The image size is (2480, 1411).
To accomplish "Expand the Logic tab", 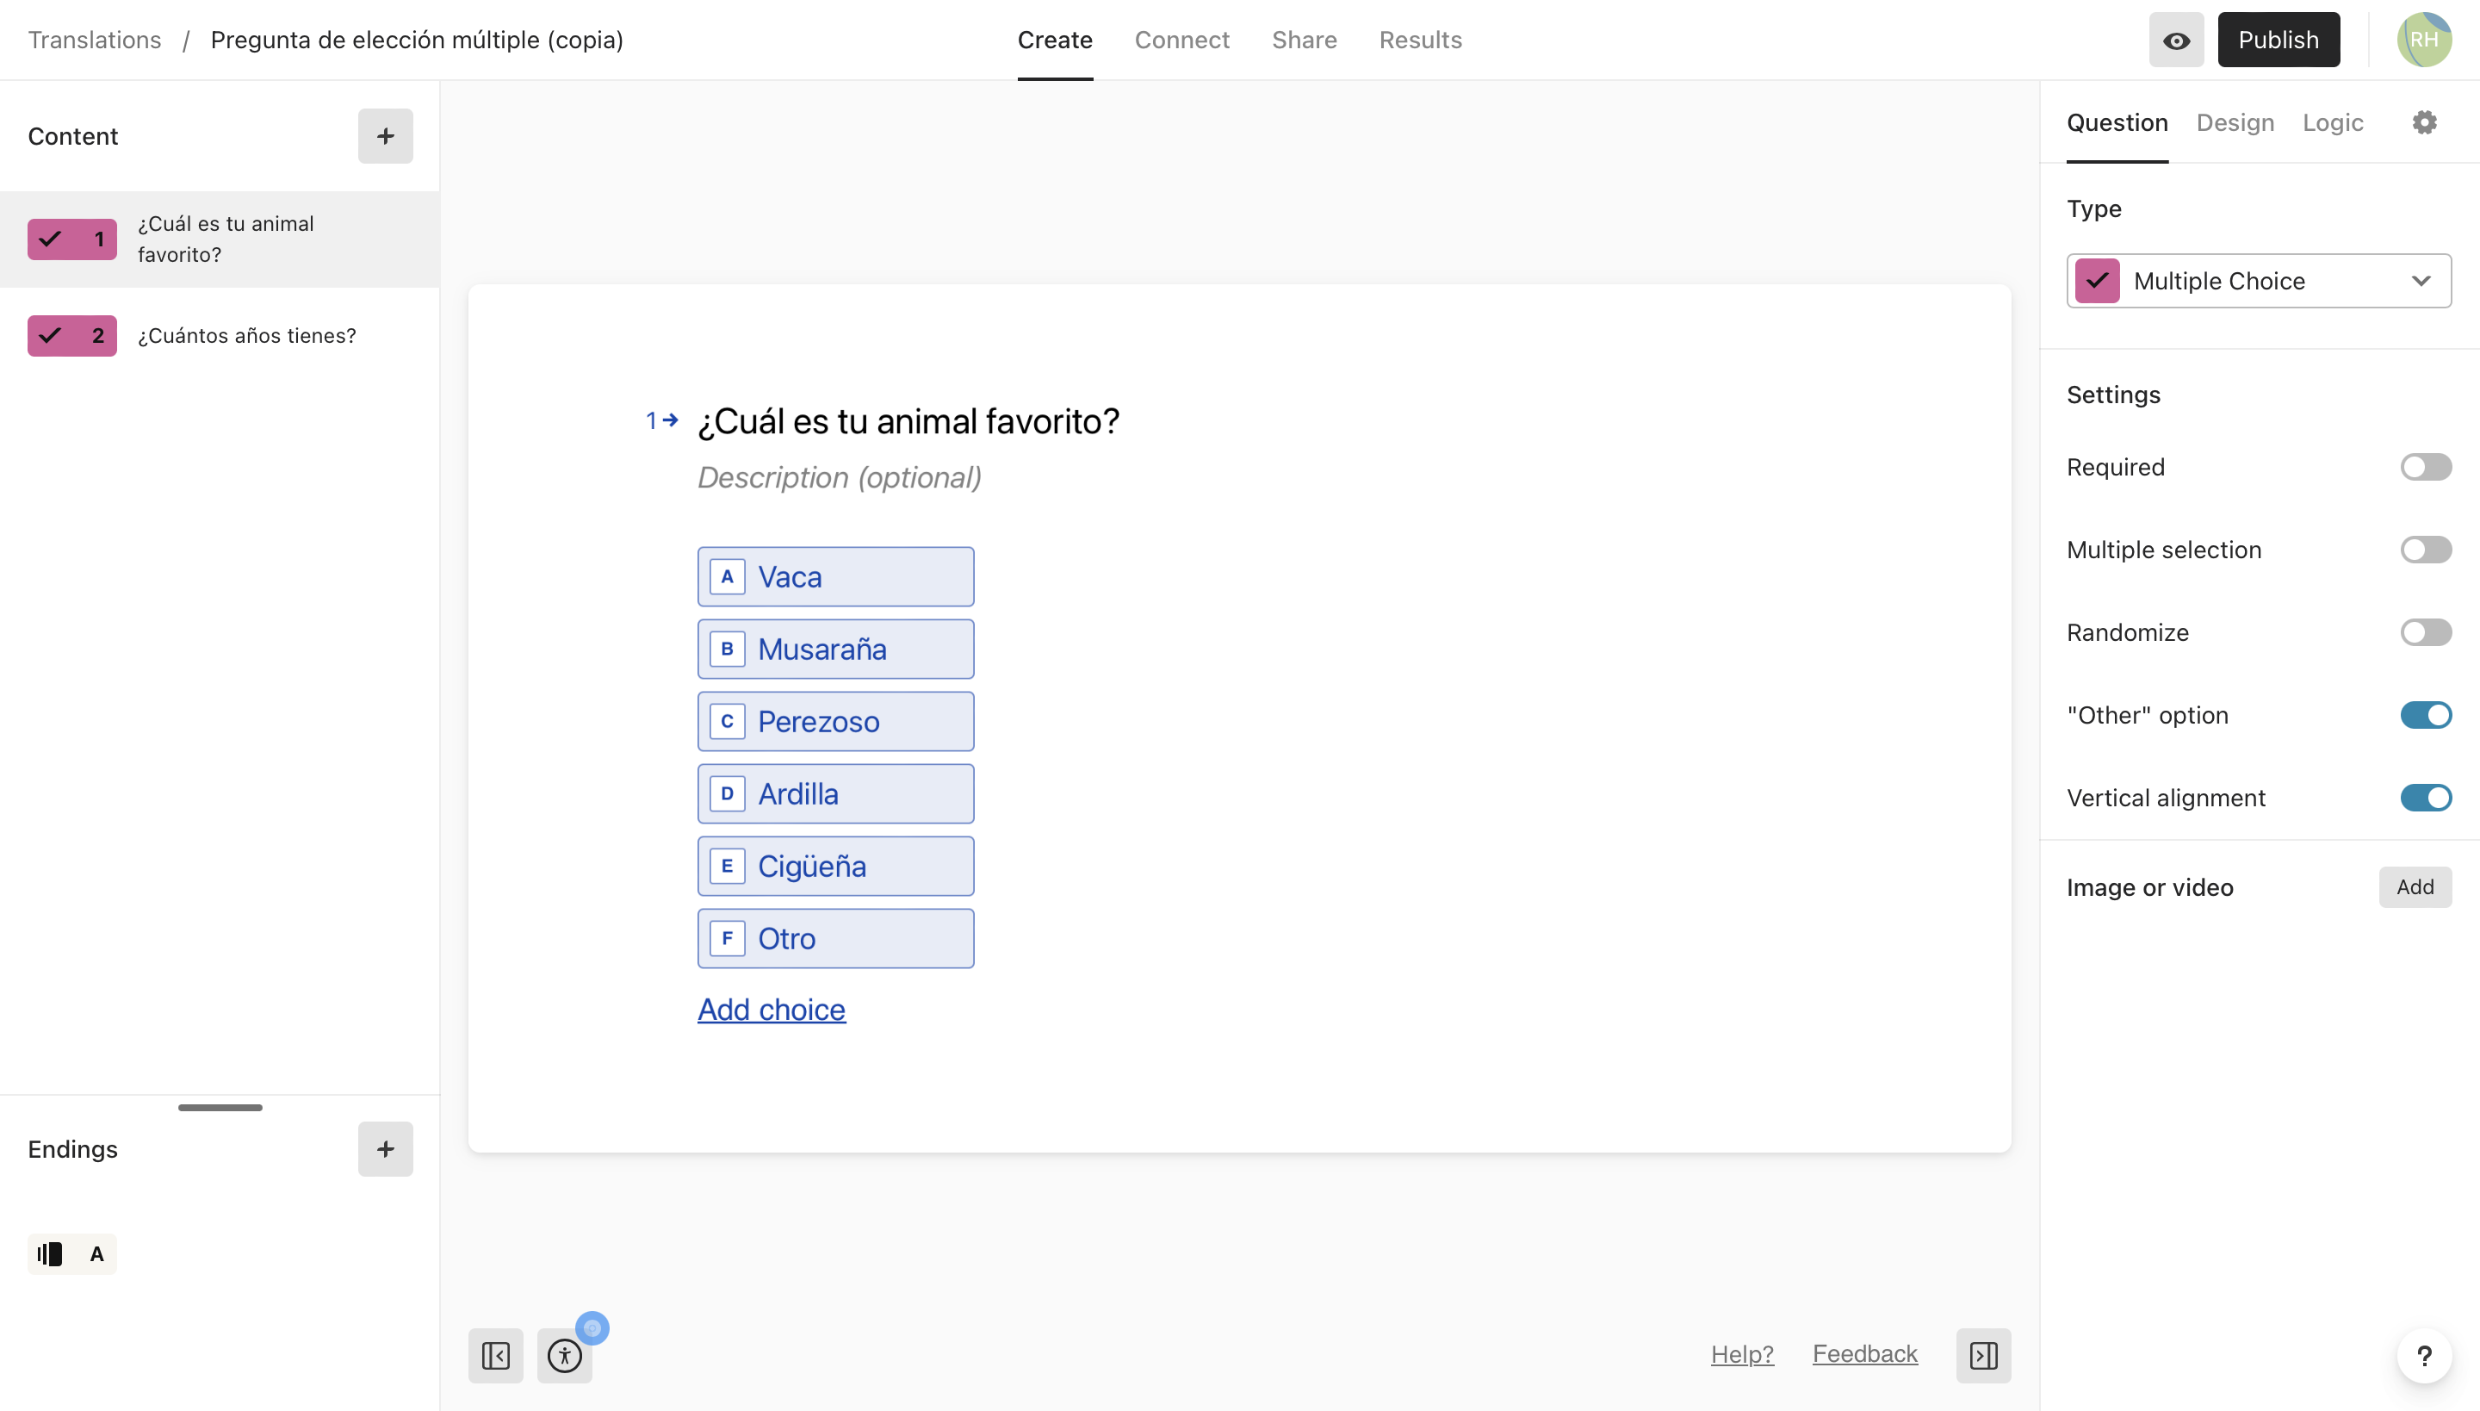I will pyautogui.click(x=2334, y=121).
